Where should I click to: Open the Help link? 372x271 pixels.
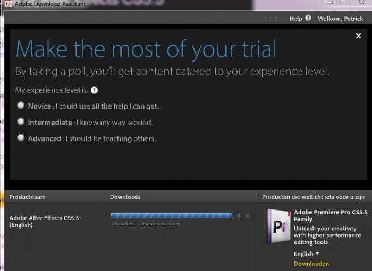[295, 19]
